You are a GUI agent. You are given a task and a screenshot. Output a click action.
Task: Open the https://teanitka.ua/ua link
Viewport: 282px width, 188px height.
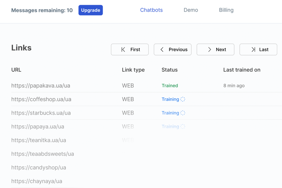click(38, 140)
